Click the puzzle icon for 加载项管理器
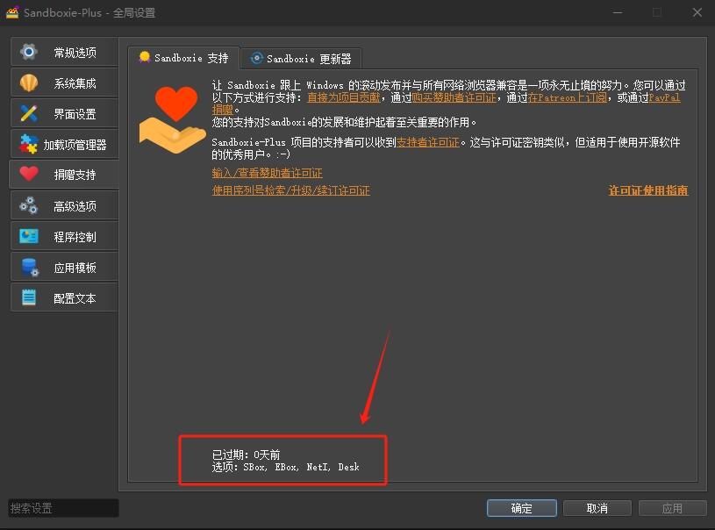The height and width of the screenshot is (530, 715). 28,144
